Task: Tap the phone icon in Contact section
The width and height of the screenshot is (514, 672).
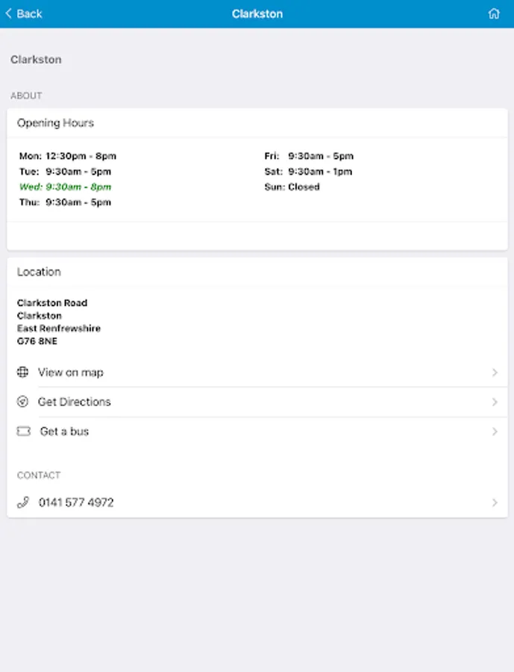Action: [23, 503]
